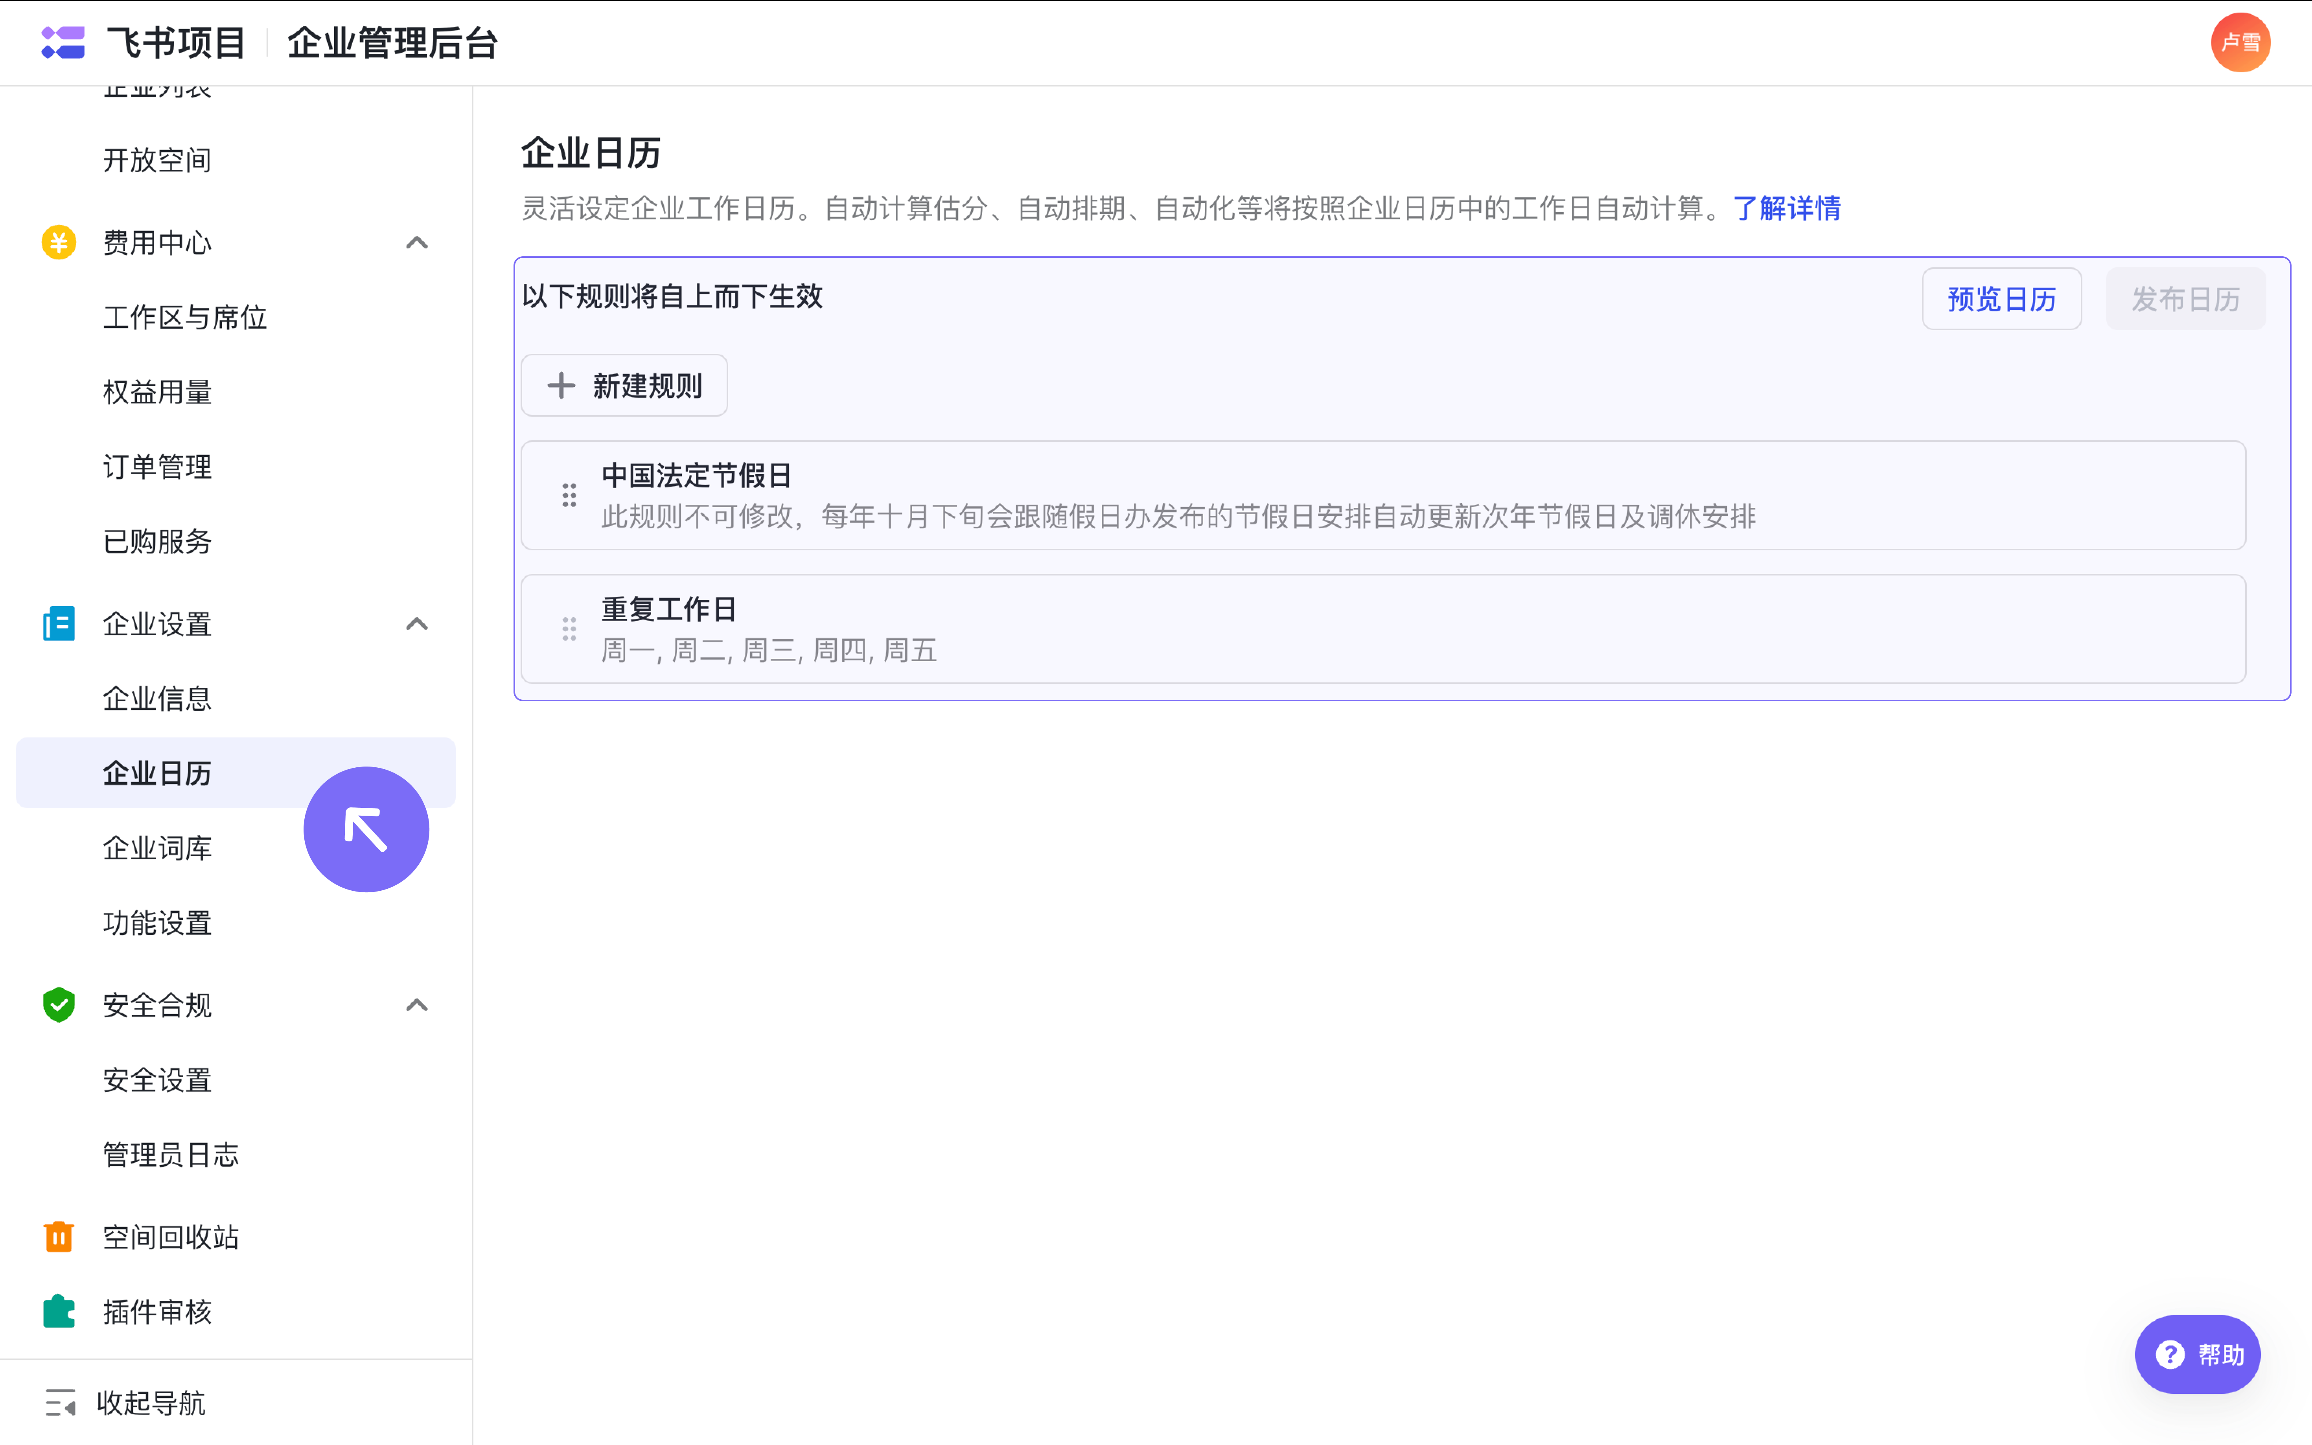Collapse the 企业设置 section chevron

click(x=417, y=624)
